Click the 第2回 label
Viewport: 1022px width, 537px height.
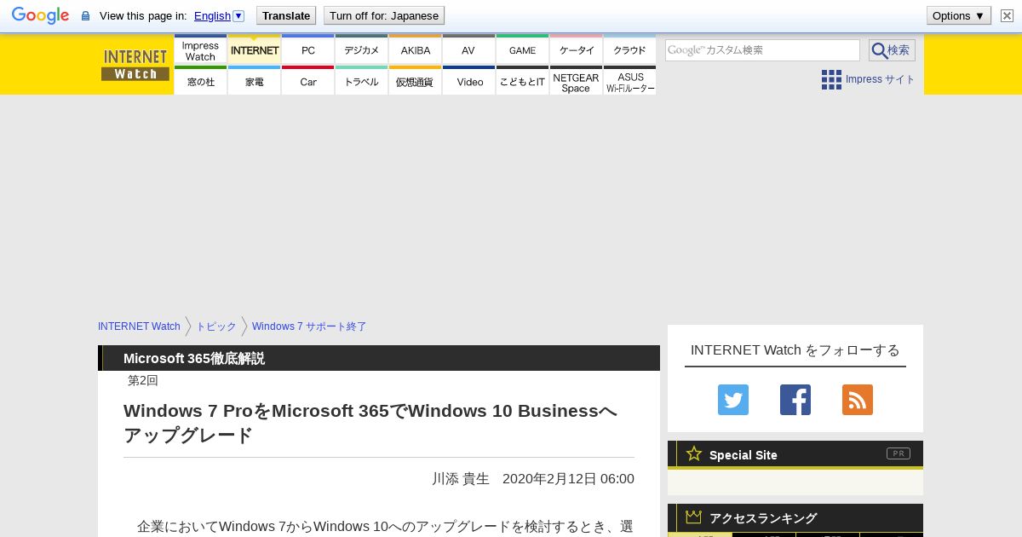(x=143, y=380)
